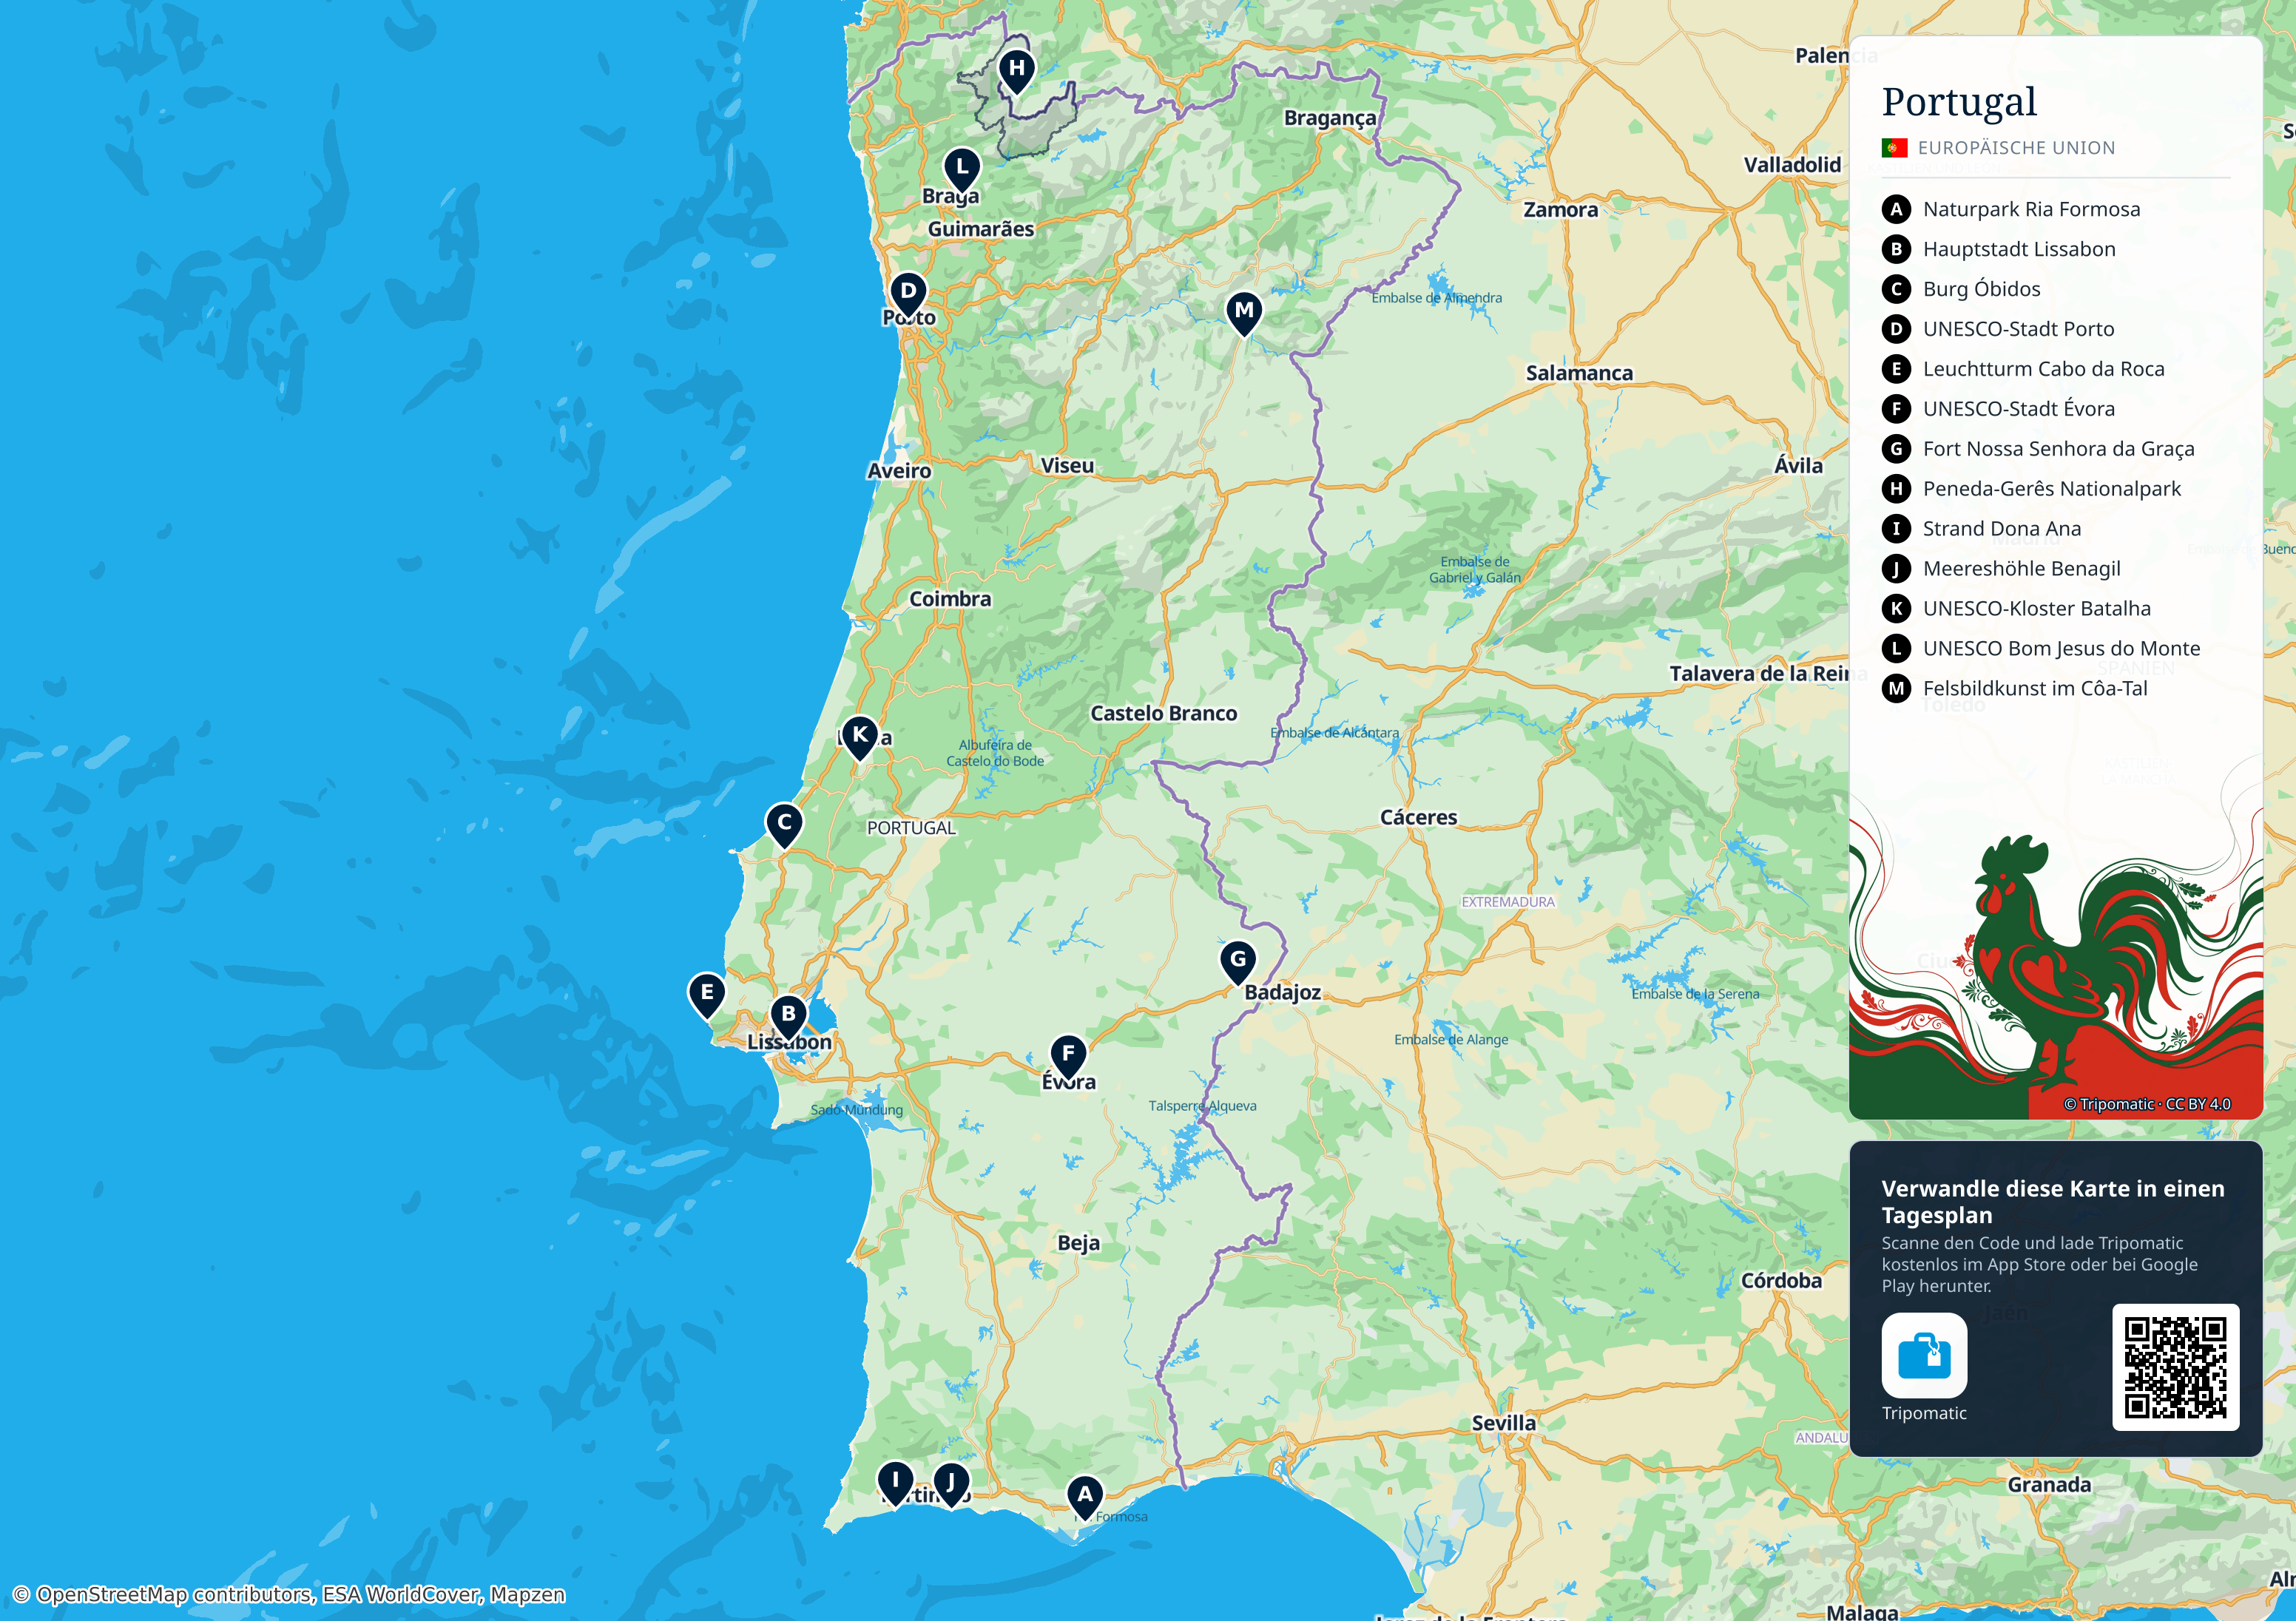This screenshot has height=1621, width=2296.
Task: Click the QR code image
Action: pyautogui.click(x=2175, y=1367)
